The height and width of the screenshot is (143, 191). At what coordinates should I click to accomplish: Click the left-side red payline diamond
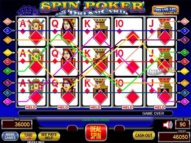(7, 62)
